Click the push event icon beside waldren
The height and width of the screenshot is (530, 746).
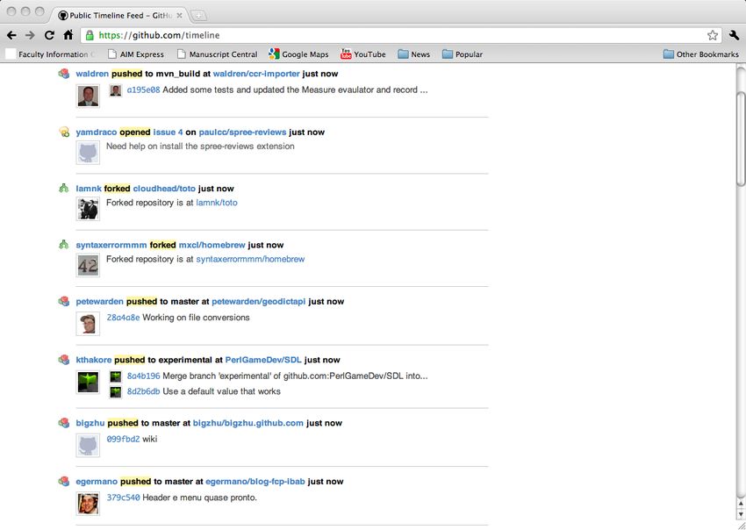pos(64,74)
